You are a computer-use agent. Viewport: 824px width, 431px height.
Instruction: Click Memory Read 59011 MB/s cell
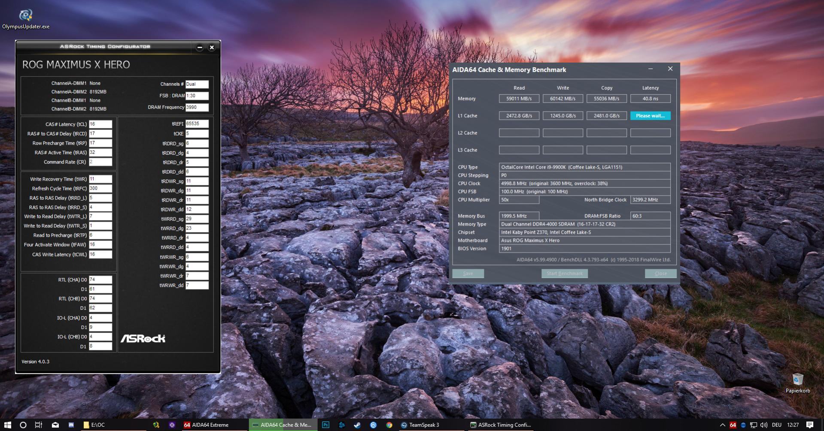pos(519,99)
